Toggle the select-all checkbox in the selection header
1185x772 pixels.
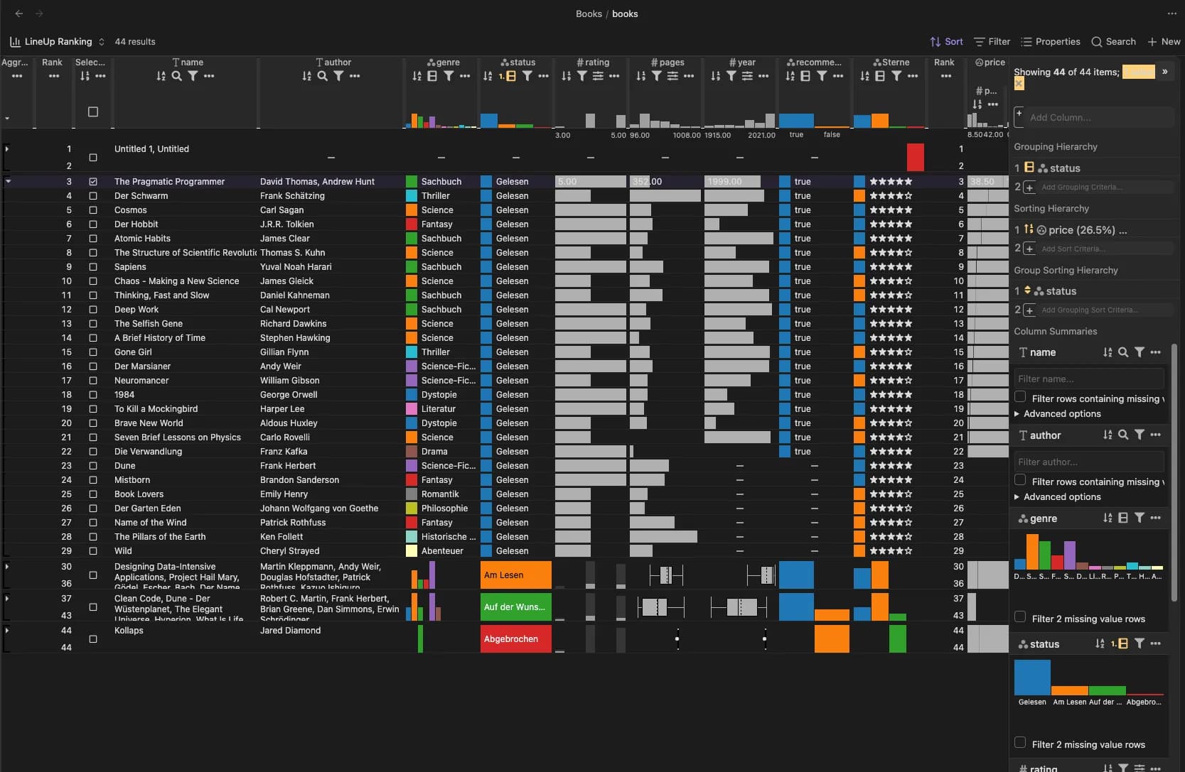coord(93,112)
